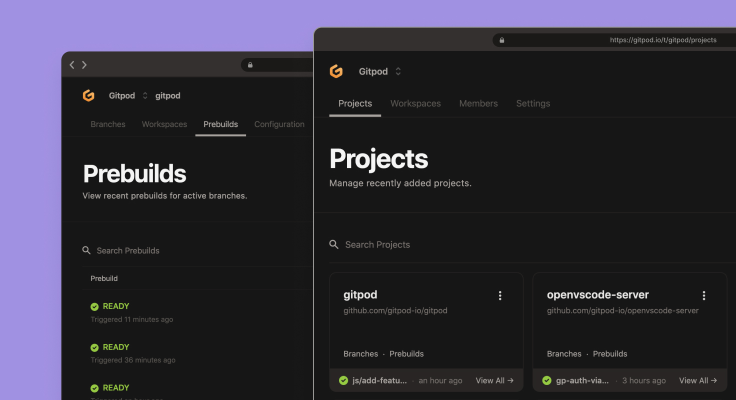736x400 pixels.
Task: Expand the Gitpod organization switcher chevron
Action: [398, 71]
